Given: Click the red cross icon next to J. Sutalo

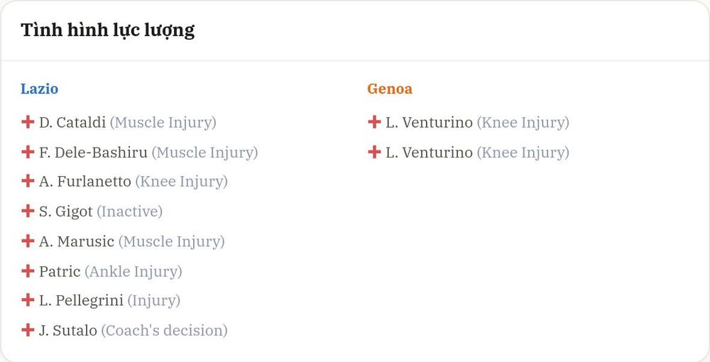Looking at the screenshot, I should pyautogui.click(x=28, y=330).
